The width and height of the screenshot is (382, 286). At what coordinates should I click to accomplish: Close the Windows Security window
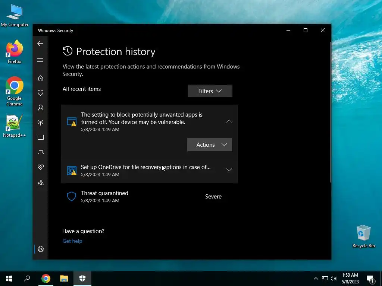click(x=323, y=30)
